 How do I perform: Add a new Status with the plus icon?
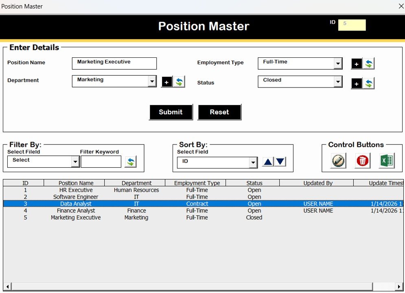click(357, 83)
